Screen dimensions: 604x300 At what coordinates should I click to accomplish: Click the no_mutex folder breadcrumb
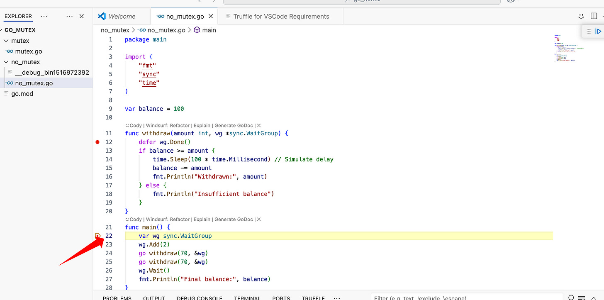pyautogui.click(x=115, y=30)
